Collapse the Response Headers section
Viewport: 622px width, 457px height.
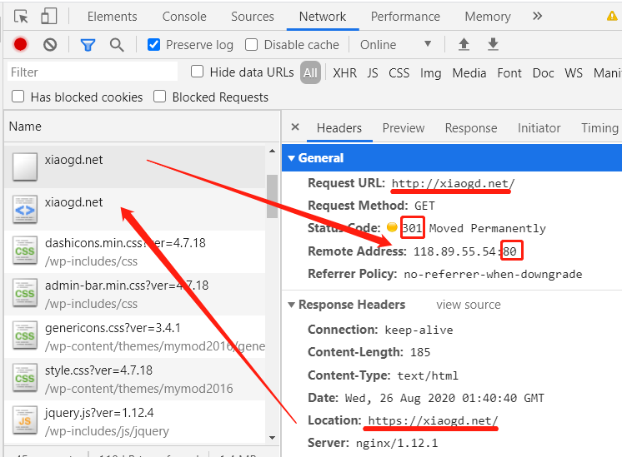291,305
